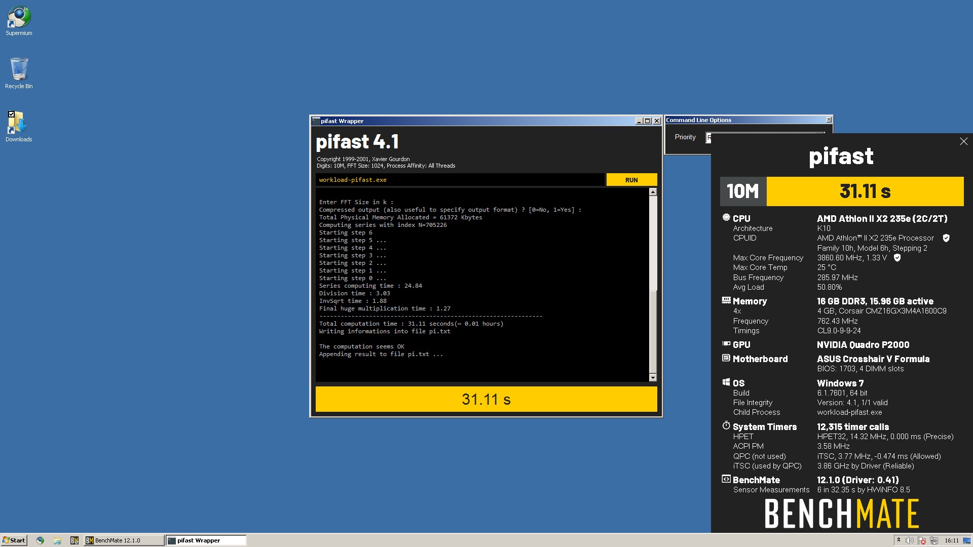Click the pifast Wrapper title bar icon

[x=316, y=121]
